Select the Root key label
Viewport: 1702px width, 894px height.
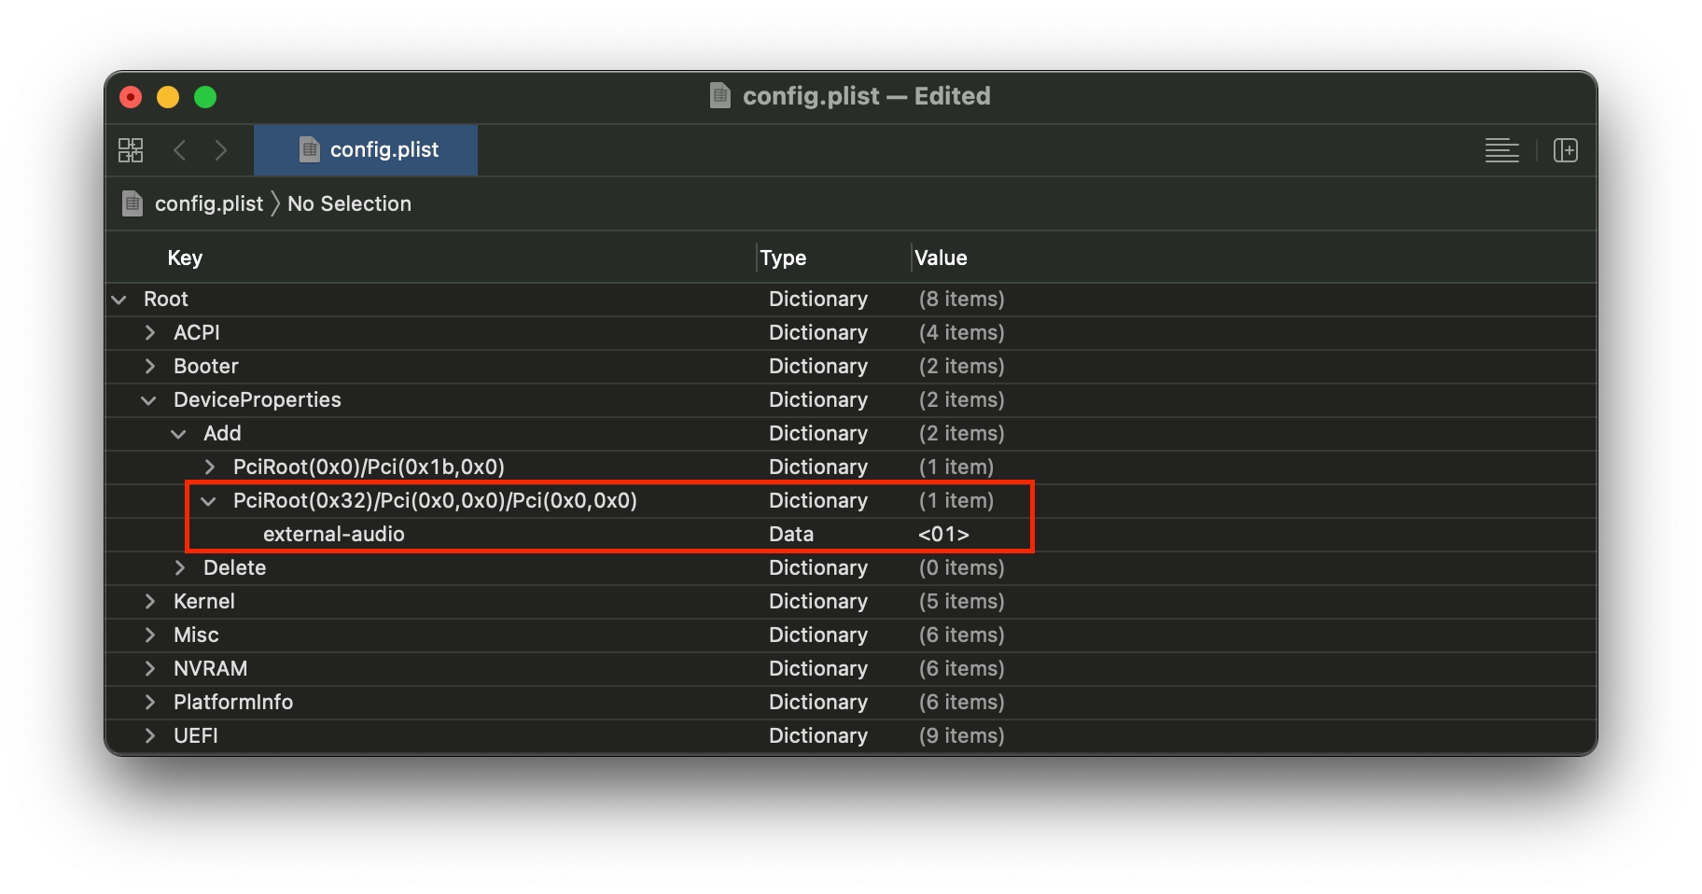(166, 299)
